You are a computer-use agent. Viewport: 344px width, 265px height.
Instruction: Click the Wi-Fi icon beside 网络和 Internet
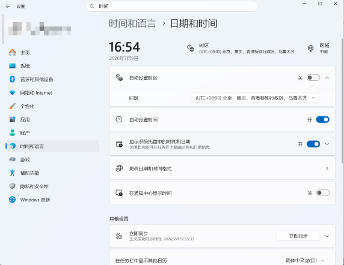(12, 93)
